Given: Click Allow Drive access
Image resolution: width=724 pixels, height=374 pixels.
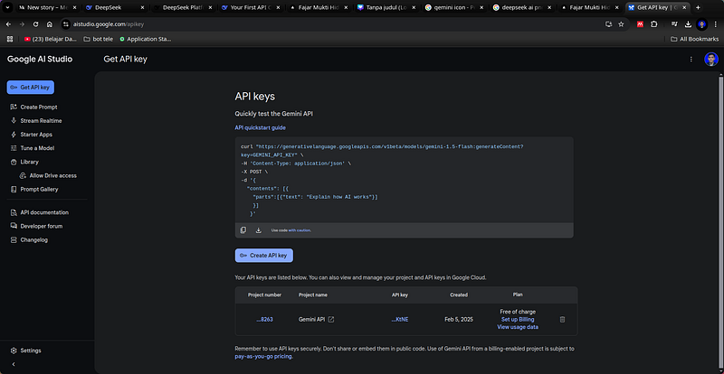Looking at the screenshot, I should [48, 175].
